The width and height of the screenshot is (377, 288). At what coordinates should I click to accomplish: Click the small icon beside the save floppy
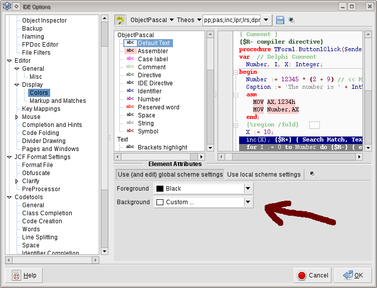pos(291,20)
